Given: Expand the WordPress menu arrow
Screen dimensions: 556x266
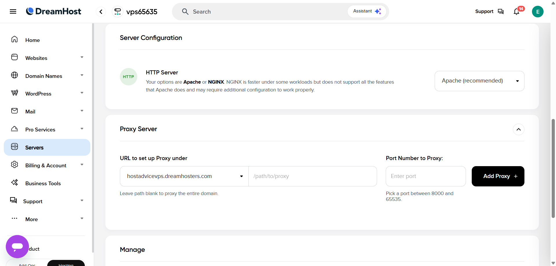Looking at the screenshot, I should click(x=82, y=93).
